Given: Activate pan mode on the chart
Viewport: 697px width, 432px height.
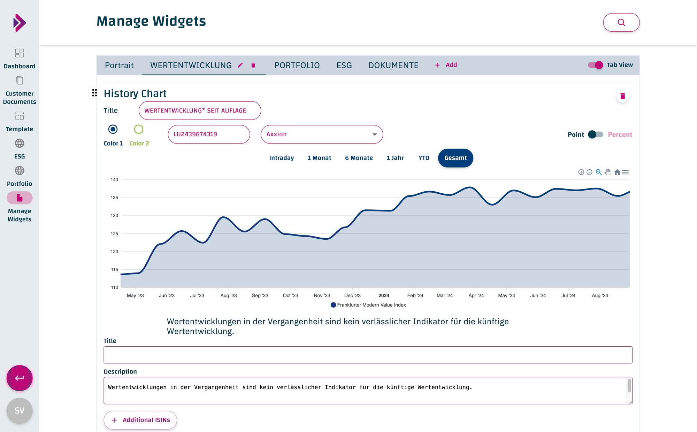Looking at the screenshot, I should coord(608,172).
